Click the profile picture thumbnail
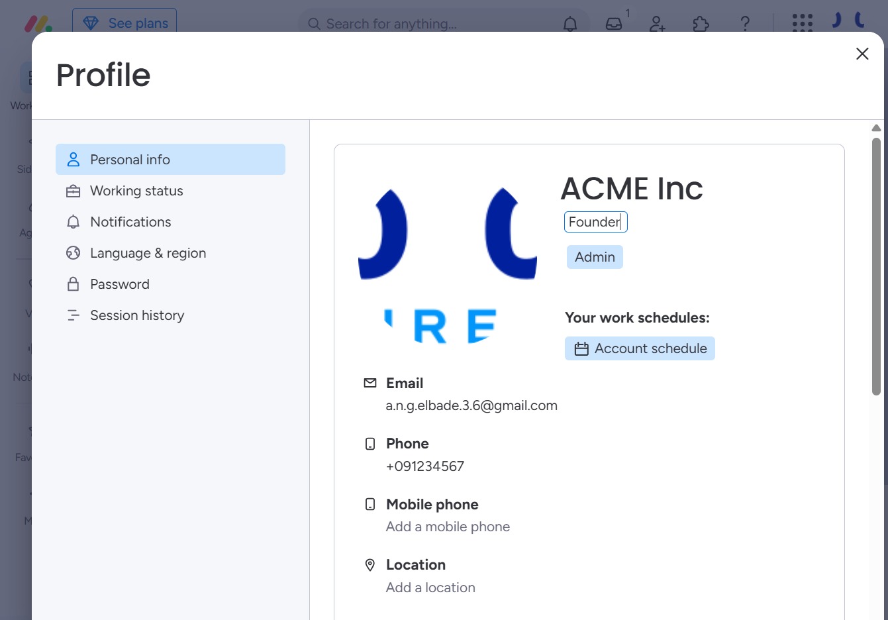This screenshot has width=888, height=620. pyautogui.click(x=448, y=265)
